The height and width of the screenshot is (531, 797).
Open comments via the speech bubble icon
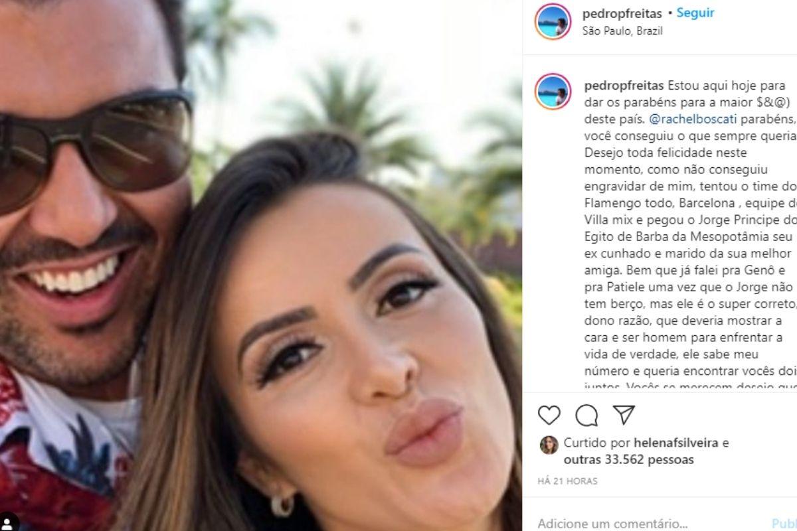tap(586, 414)
